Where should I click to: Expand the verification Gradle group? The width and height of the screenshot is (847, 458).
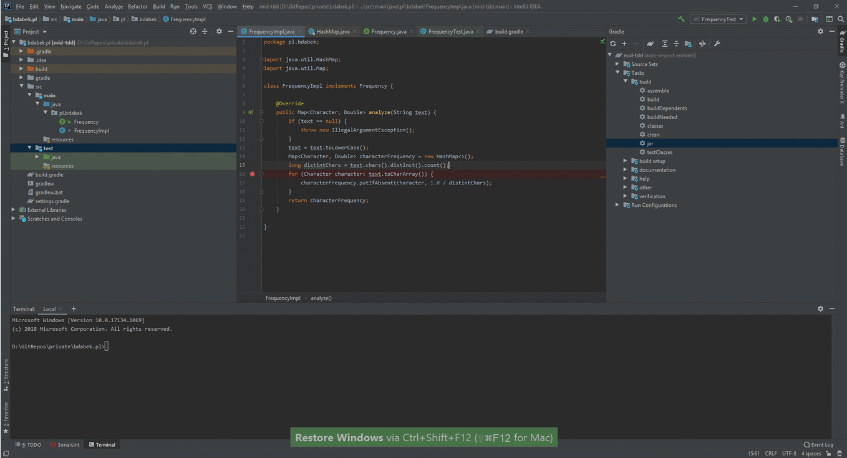626,196
